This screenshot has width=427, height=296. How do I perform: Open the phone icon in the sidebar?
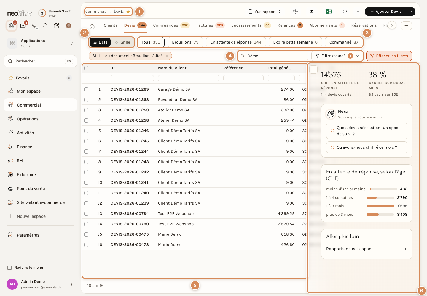34,26
